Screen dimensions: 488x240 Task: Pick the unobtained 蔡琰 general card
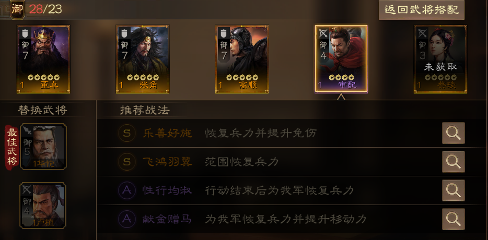tap(440, 59)
